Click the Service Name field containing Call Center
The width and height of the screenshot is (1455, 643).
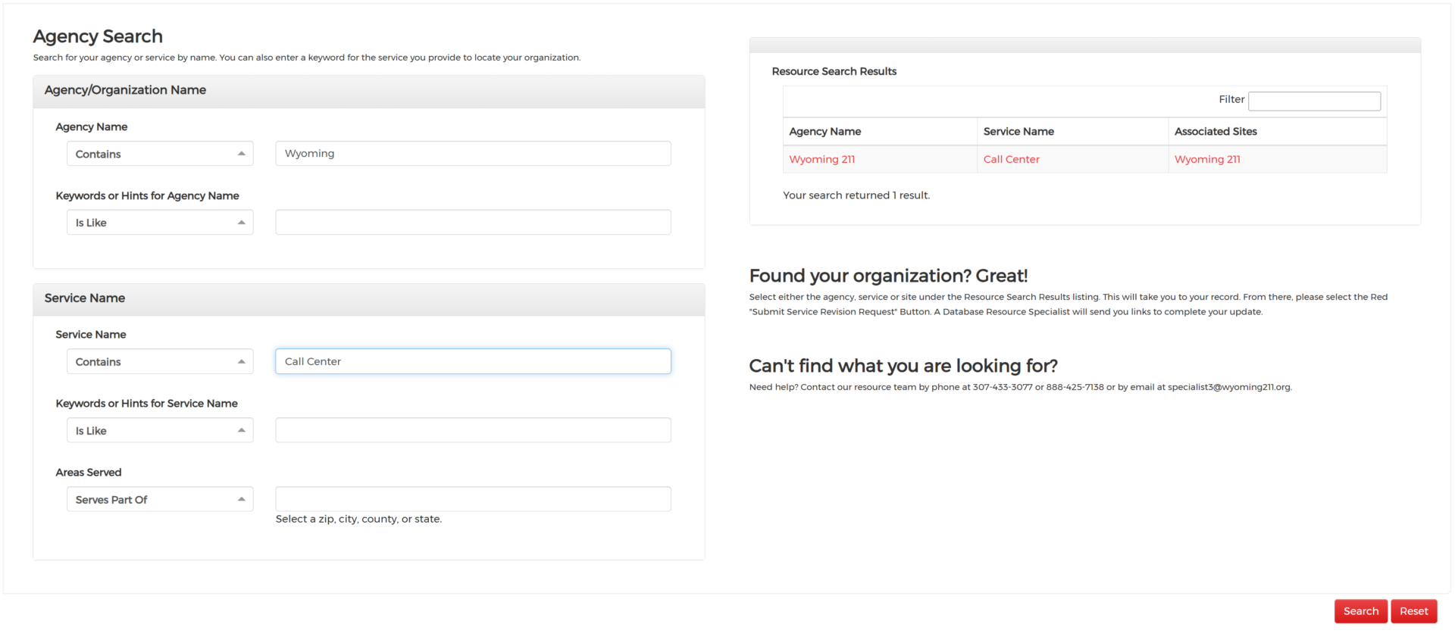point(473,361)
